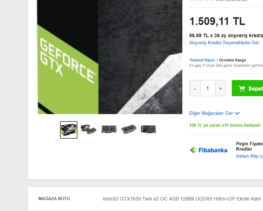The height and width of the screenshot is (211, 263).
Task: Click the 100 TL'ye varan n11 bonus text
Action: (x=225, y=125)
